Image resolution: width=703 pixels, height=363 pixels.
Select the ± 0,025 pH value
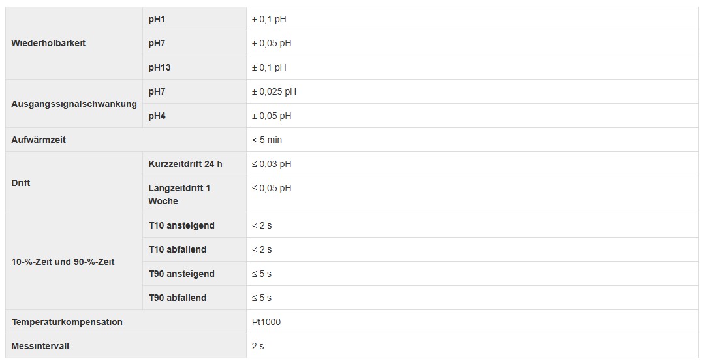[274, 92]
